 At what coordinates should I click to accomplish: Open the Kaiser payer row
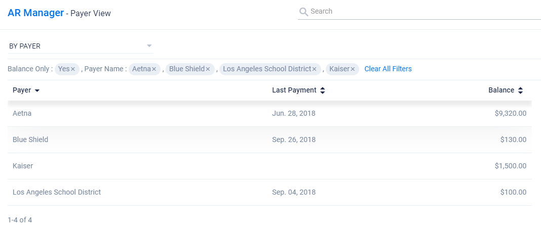pos(23,166)
